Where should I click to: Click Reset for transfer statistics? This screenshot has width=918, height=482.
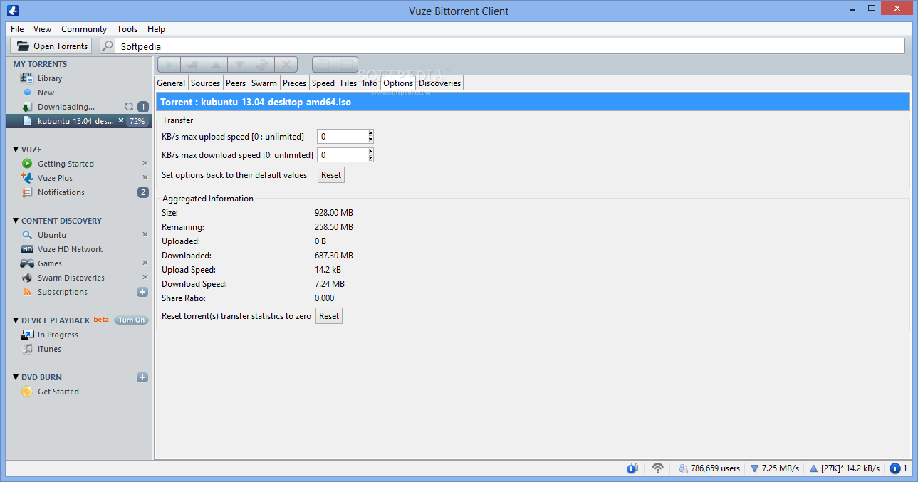[x=329, y=315]
